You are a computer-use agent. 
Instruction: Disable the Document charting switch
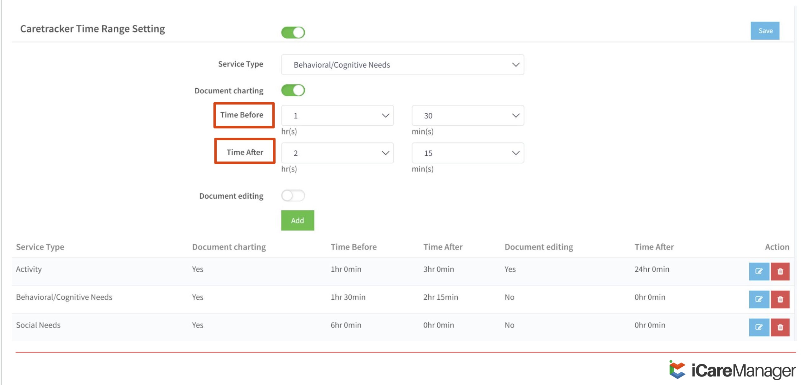tap(293, 90)
